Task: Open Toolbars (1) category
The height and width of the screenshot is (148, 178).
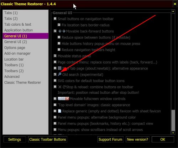Action: [x=25, y=65]
